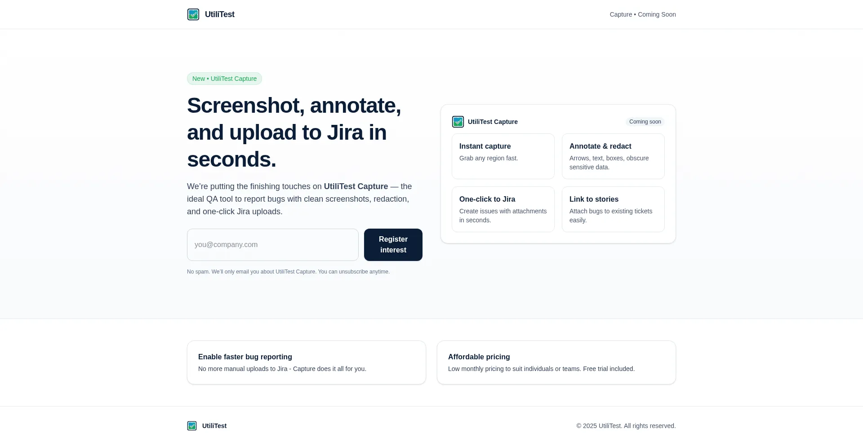Click the 'No spam' disclaimer text

pyautogui.click(x=288, y=272)
